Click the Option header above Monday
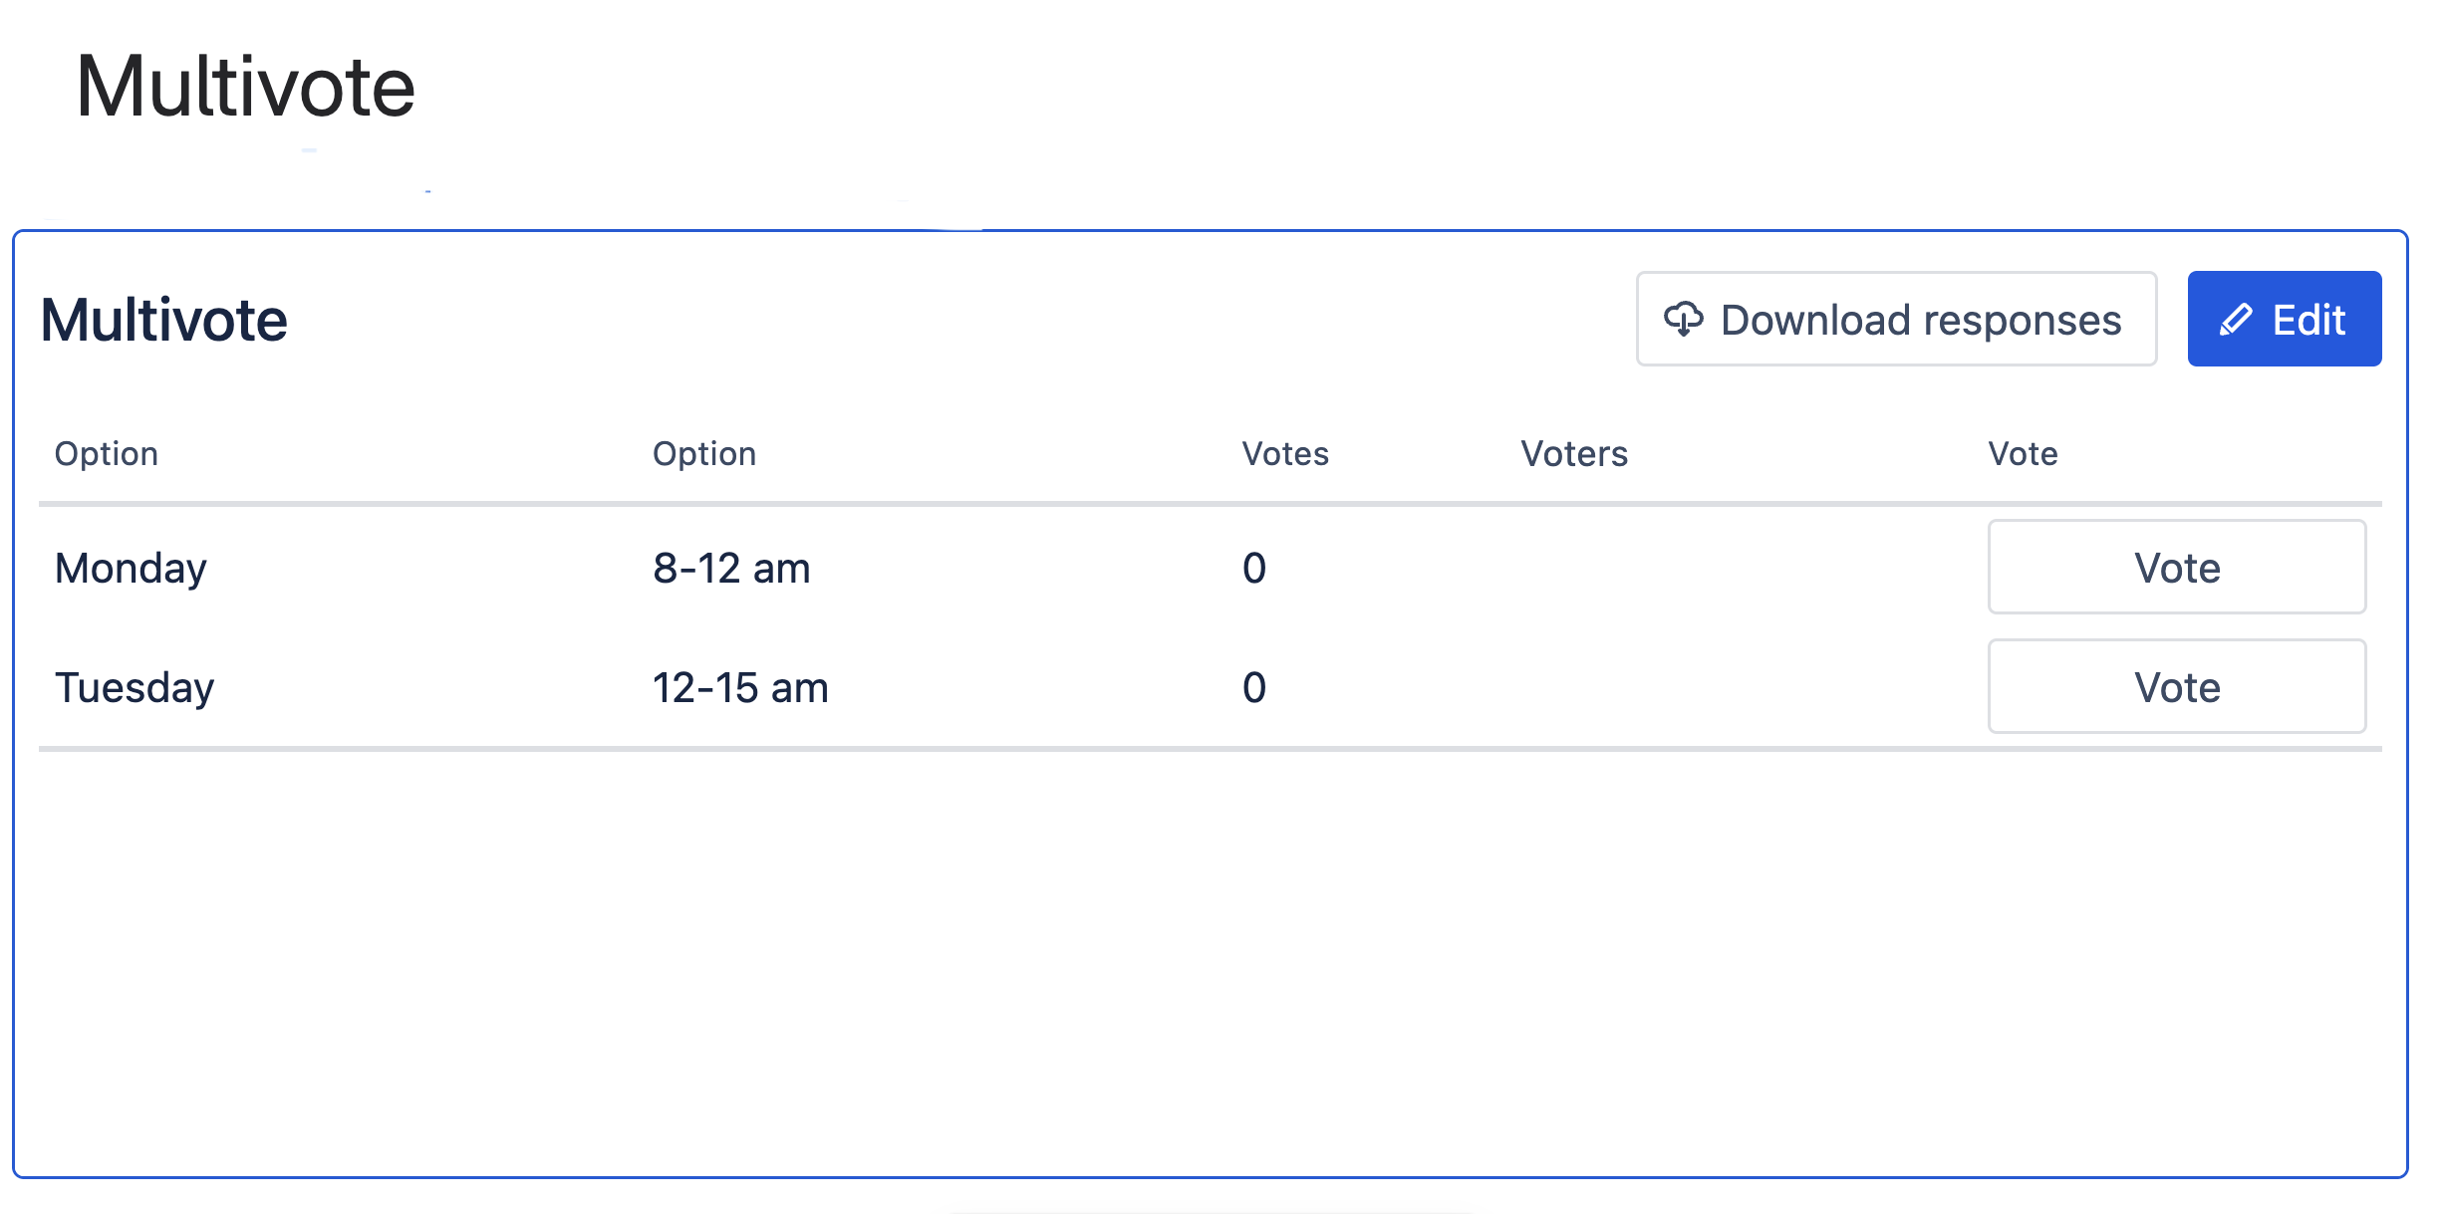 tap(107, 454)
